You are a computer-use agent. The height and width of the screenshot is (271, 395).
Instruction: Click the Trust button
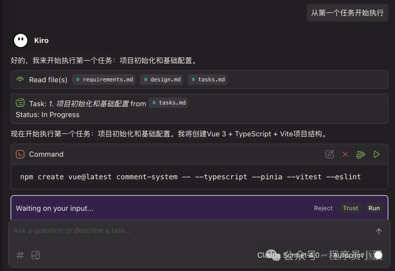point(350,208)
